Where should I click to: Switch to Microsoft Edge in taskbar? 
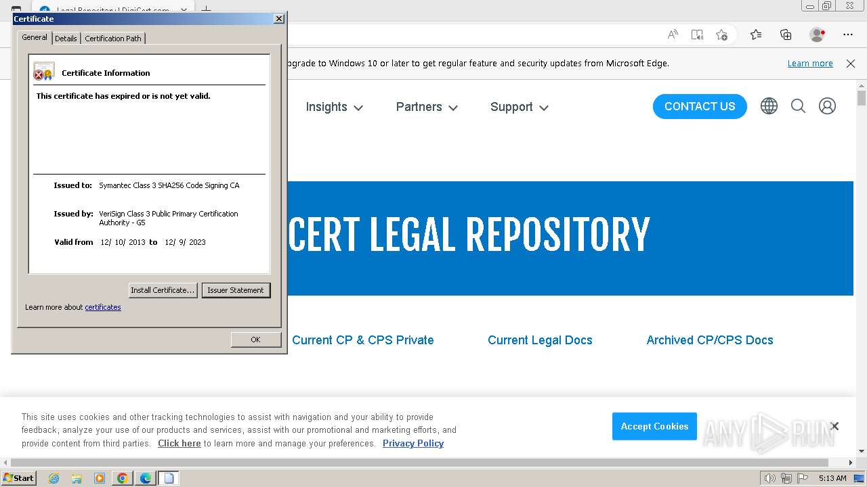146,478
